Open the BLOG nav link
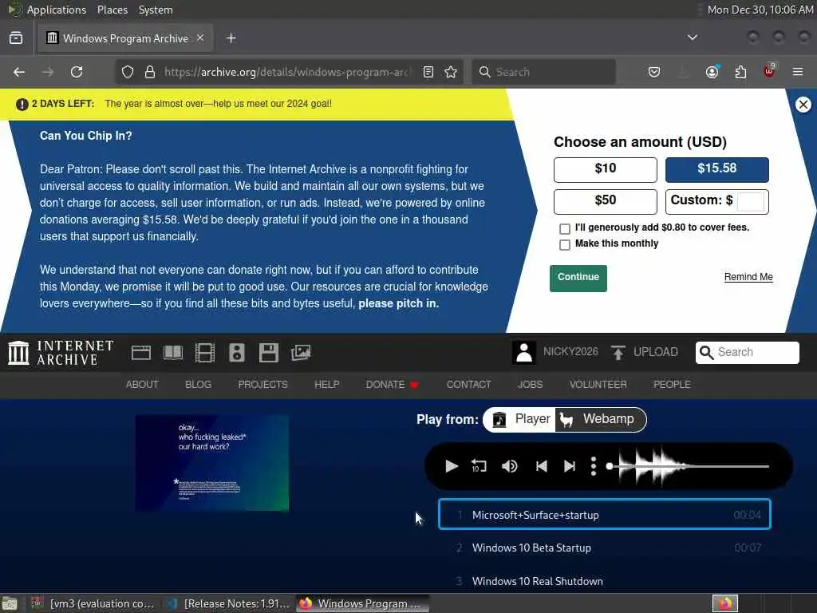Image resolution: width=817 pixels, height=613 pixels. pos(198,385)
